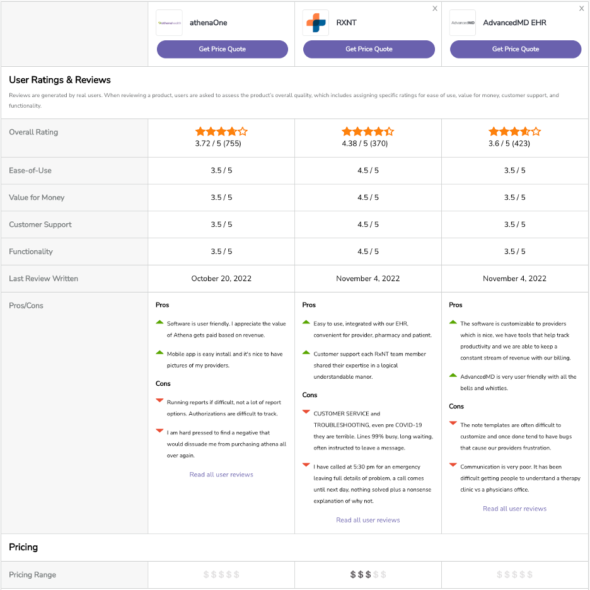Click the athenaOne logo thumbnail
This screenshot has height=590, width=590.
point(169,23)
